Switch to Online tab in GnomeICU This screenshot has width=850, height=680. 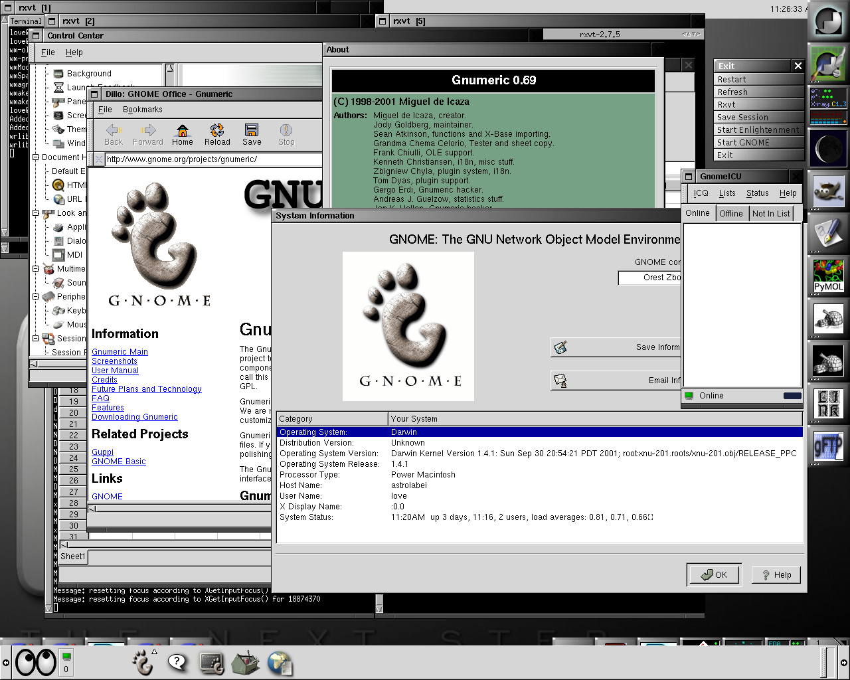tap(698, 213)
